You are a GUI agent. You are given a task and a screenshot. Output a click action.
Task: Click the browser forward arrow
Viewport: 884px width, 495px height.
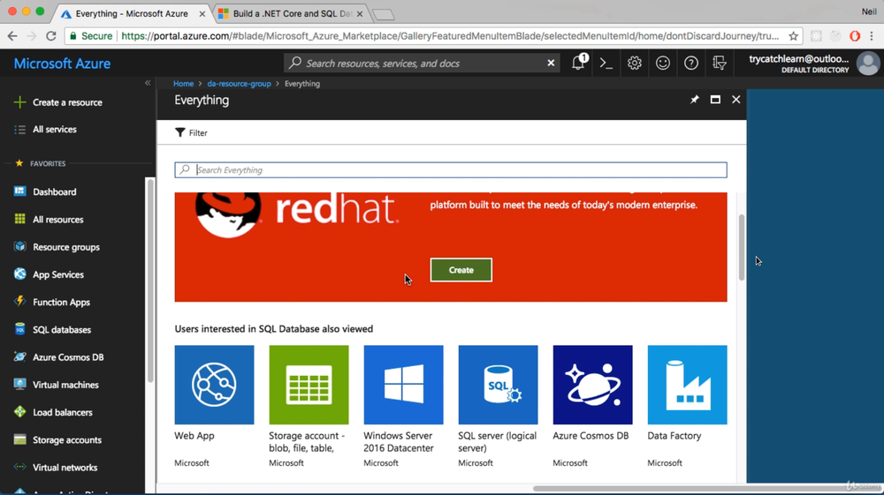click(x=32, y=36)
